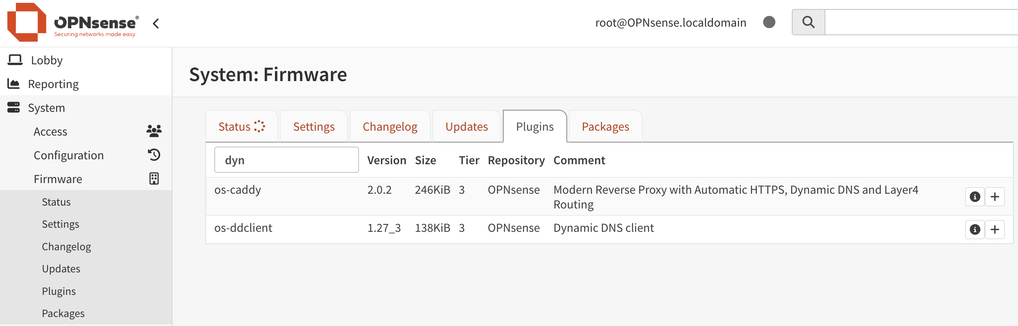Collapse the System menu in sidebar
The image size is (1018, 326).
tap(46, 108)
